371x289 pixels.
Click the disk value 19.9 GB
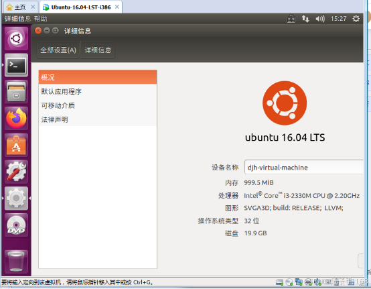pyautogui.click(x=255, y=233)
